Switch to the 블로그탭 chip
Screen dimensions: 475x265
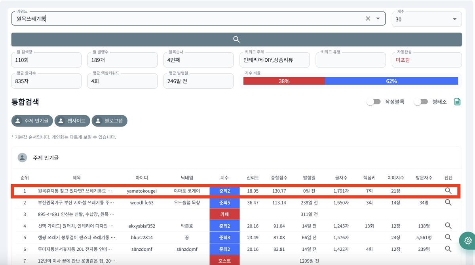[x=110, y=121]
